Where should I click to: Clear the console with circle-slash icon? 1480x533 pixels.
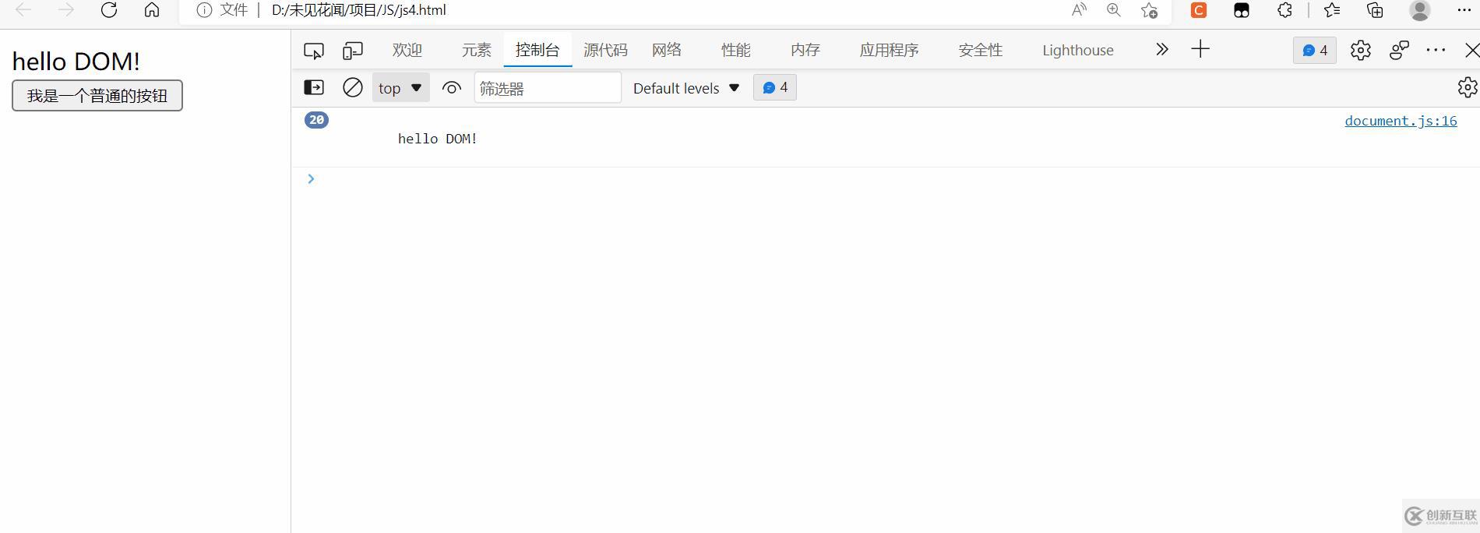click(353, 87)
